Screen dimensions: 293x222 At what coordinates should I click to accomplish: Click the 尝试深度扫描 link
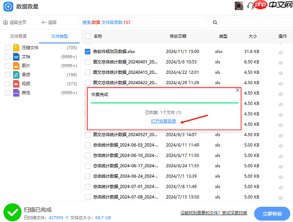(235, 213)
